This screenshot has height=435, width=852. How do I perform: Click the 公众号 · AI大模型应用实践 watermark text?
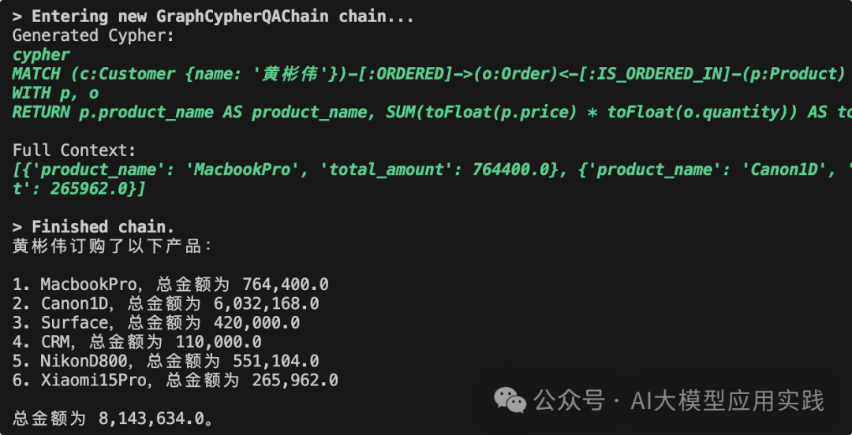pos(678,401)
